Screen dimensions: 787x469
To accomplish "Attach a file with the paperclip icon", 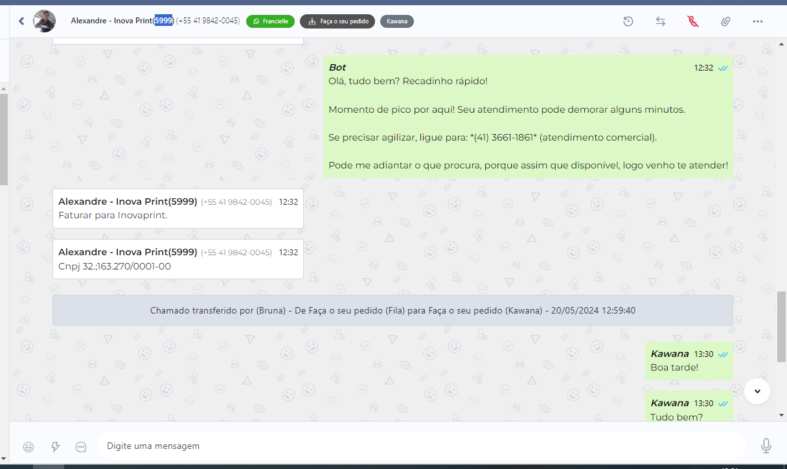I will pos(725,21).
